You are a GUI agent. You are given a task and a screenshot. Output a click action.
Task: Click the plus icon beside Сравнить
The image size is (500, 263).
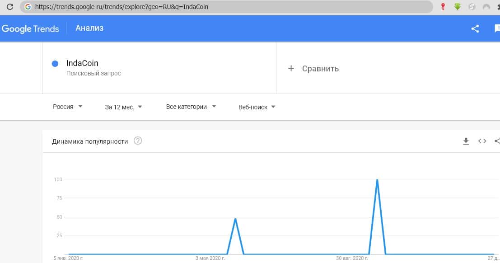(291, 68)
